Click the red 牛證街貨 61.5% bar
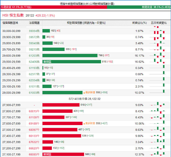Viewport: 171px width, 157px height. 54,7
